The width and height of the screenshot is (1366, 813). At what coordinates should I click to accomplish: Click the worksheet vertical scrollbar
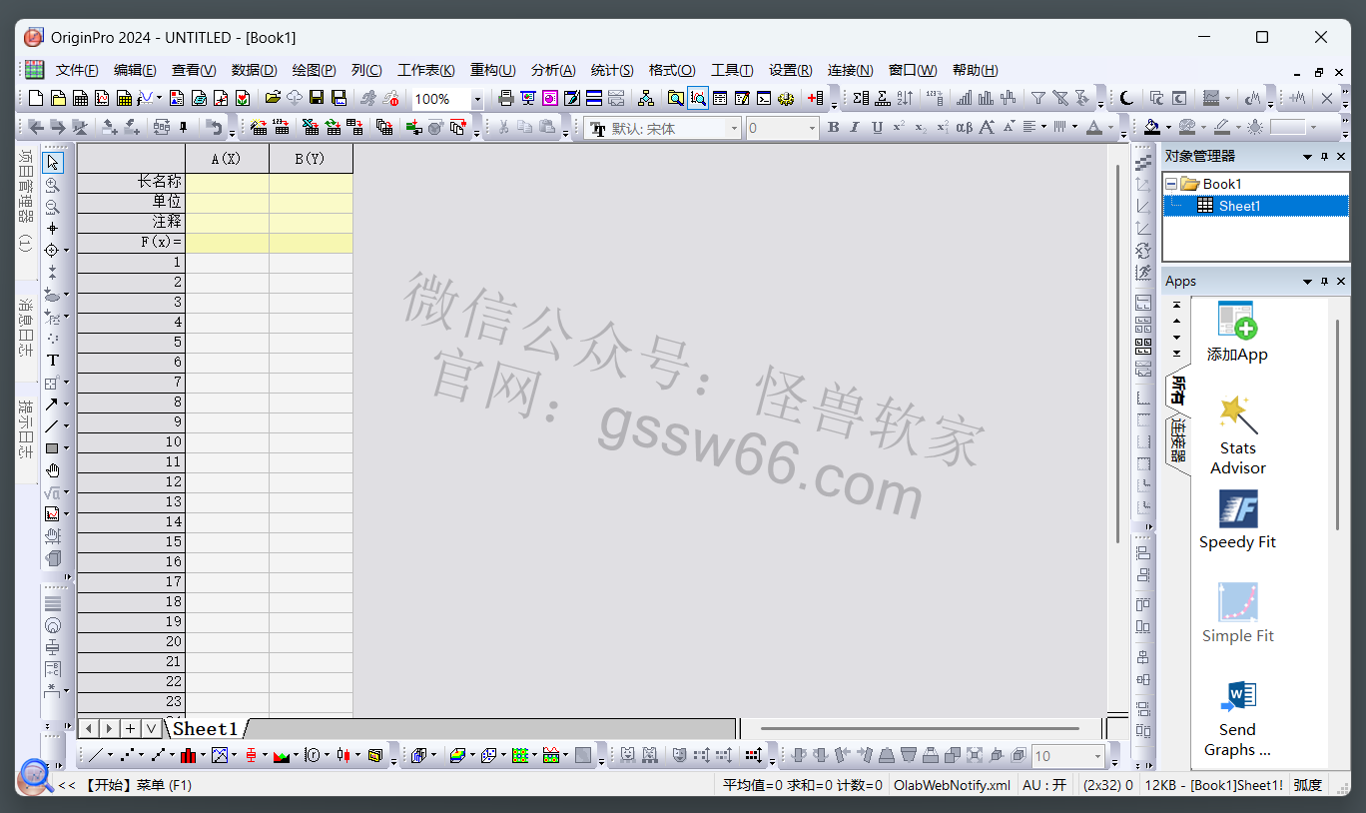1117,353
